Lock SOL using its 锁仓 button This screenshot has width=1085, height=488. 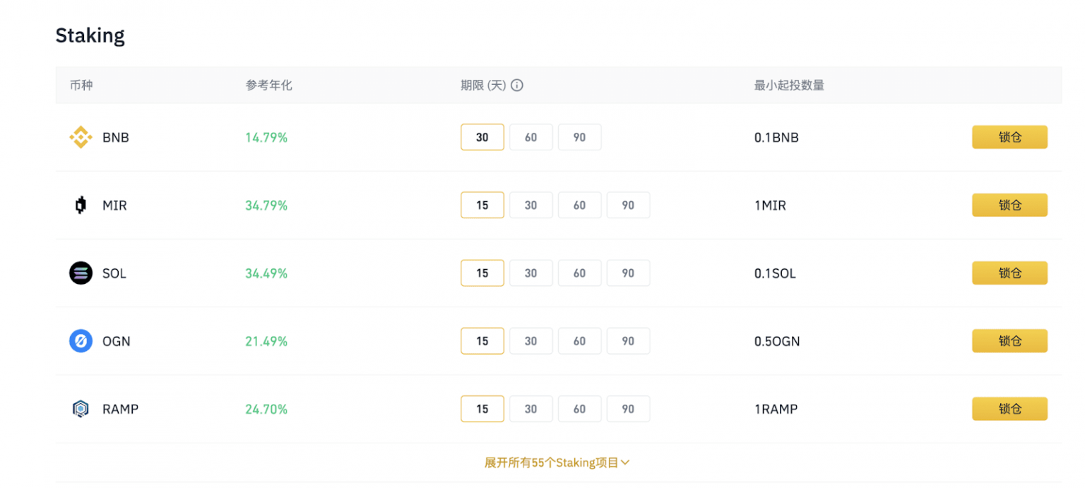[x=1009, y=273]
